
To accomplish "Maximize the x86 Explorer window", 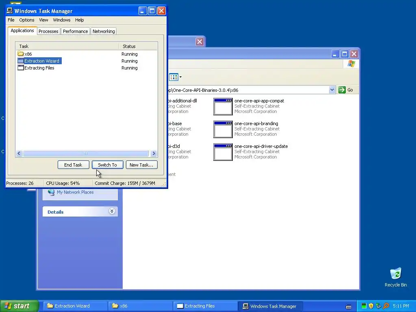I will coord(344,54).
